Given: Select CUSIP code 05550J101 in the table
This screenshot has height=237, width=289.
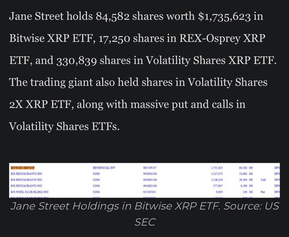Looking at the screenshot, I should pos(150,192).
